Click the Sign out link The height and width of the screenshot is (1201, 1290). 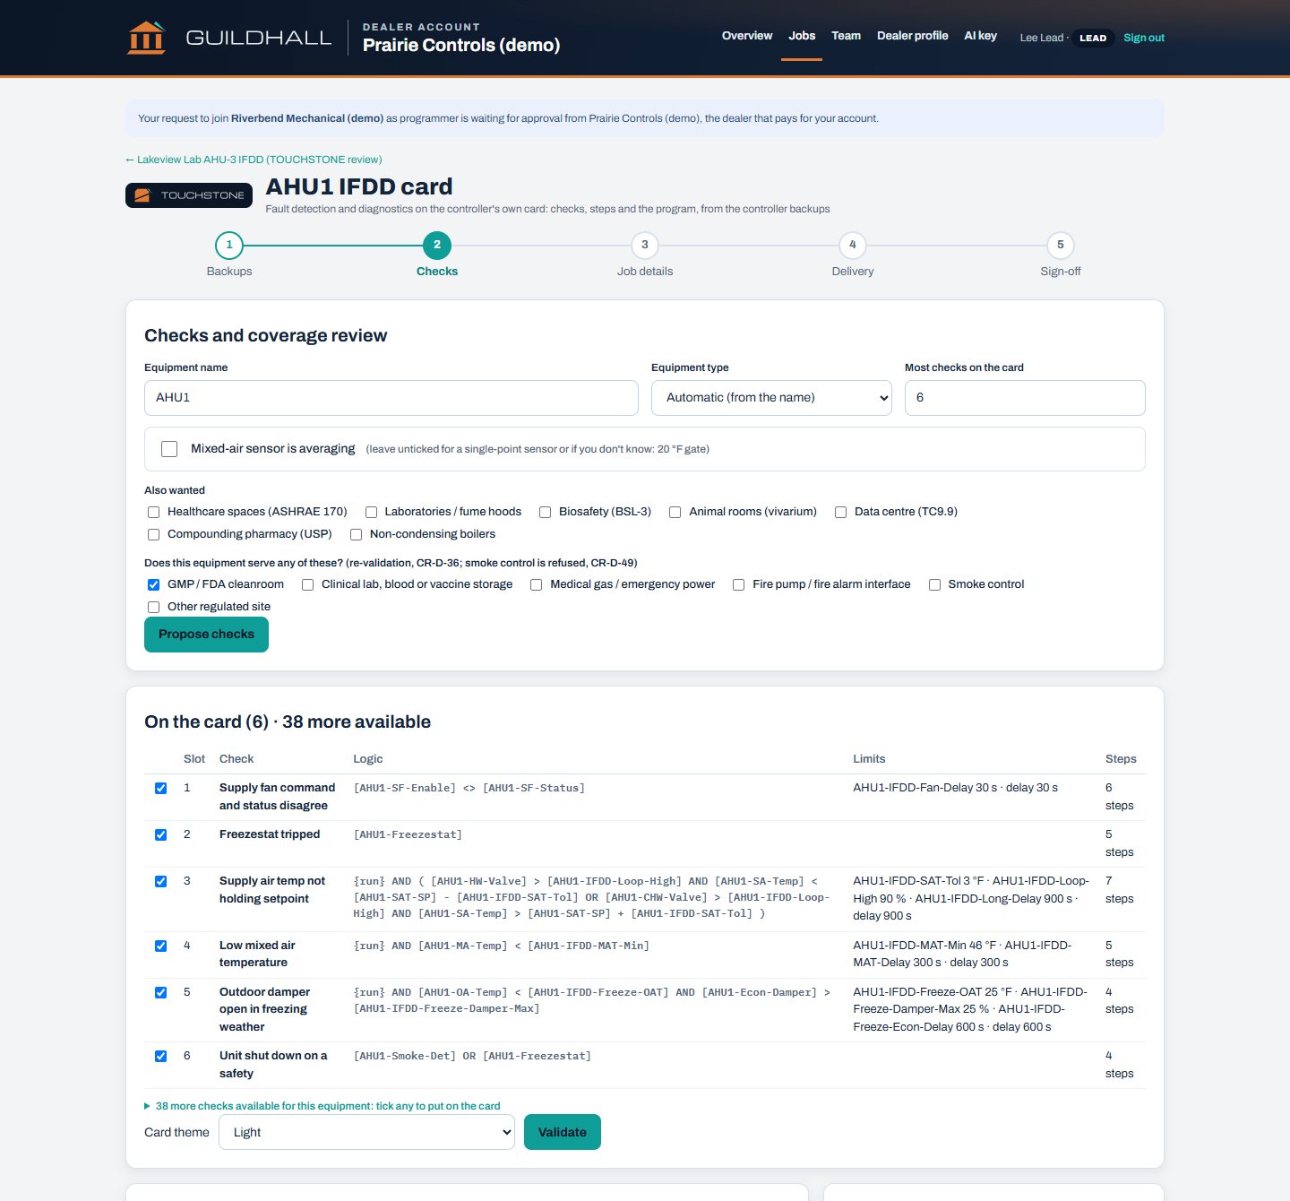1144,38
